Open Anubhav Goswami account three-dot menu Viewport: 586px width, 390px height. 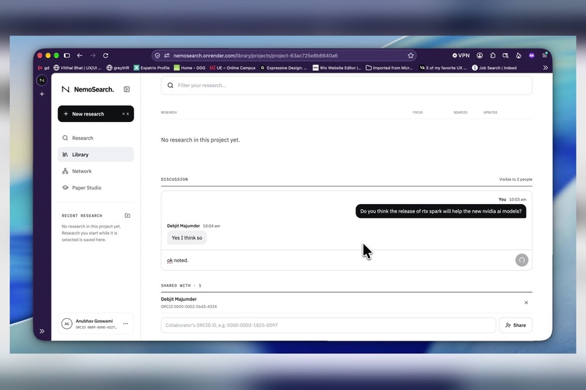click(x=126, y=324)
